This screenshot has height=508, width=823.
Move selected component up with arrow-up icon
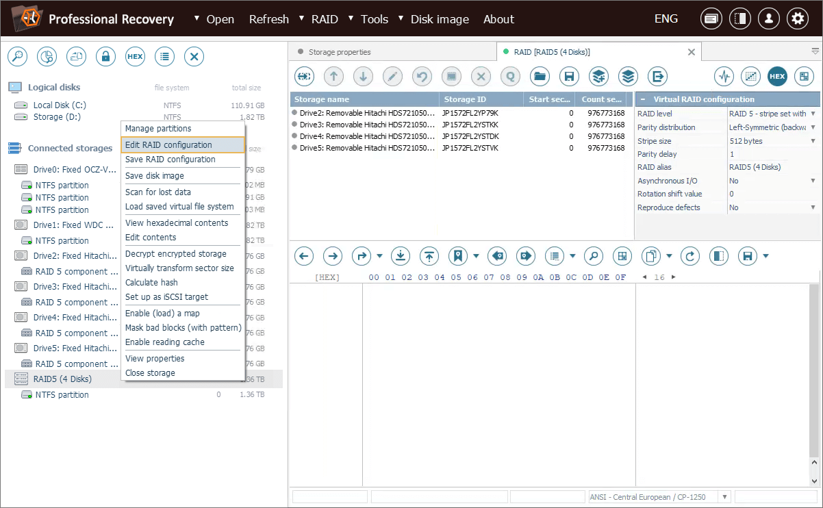click(x=333, y=76)
